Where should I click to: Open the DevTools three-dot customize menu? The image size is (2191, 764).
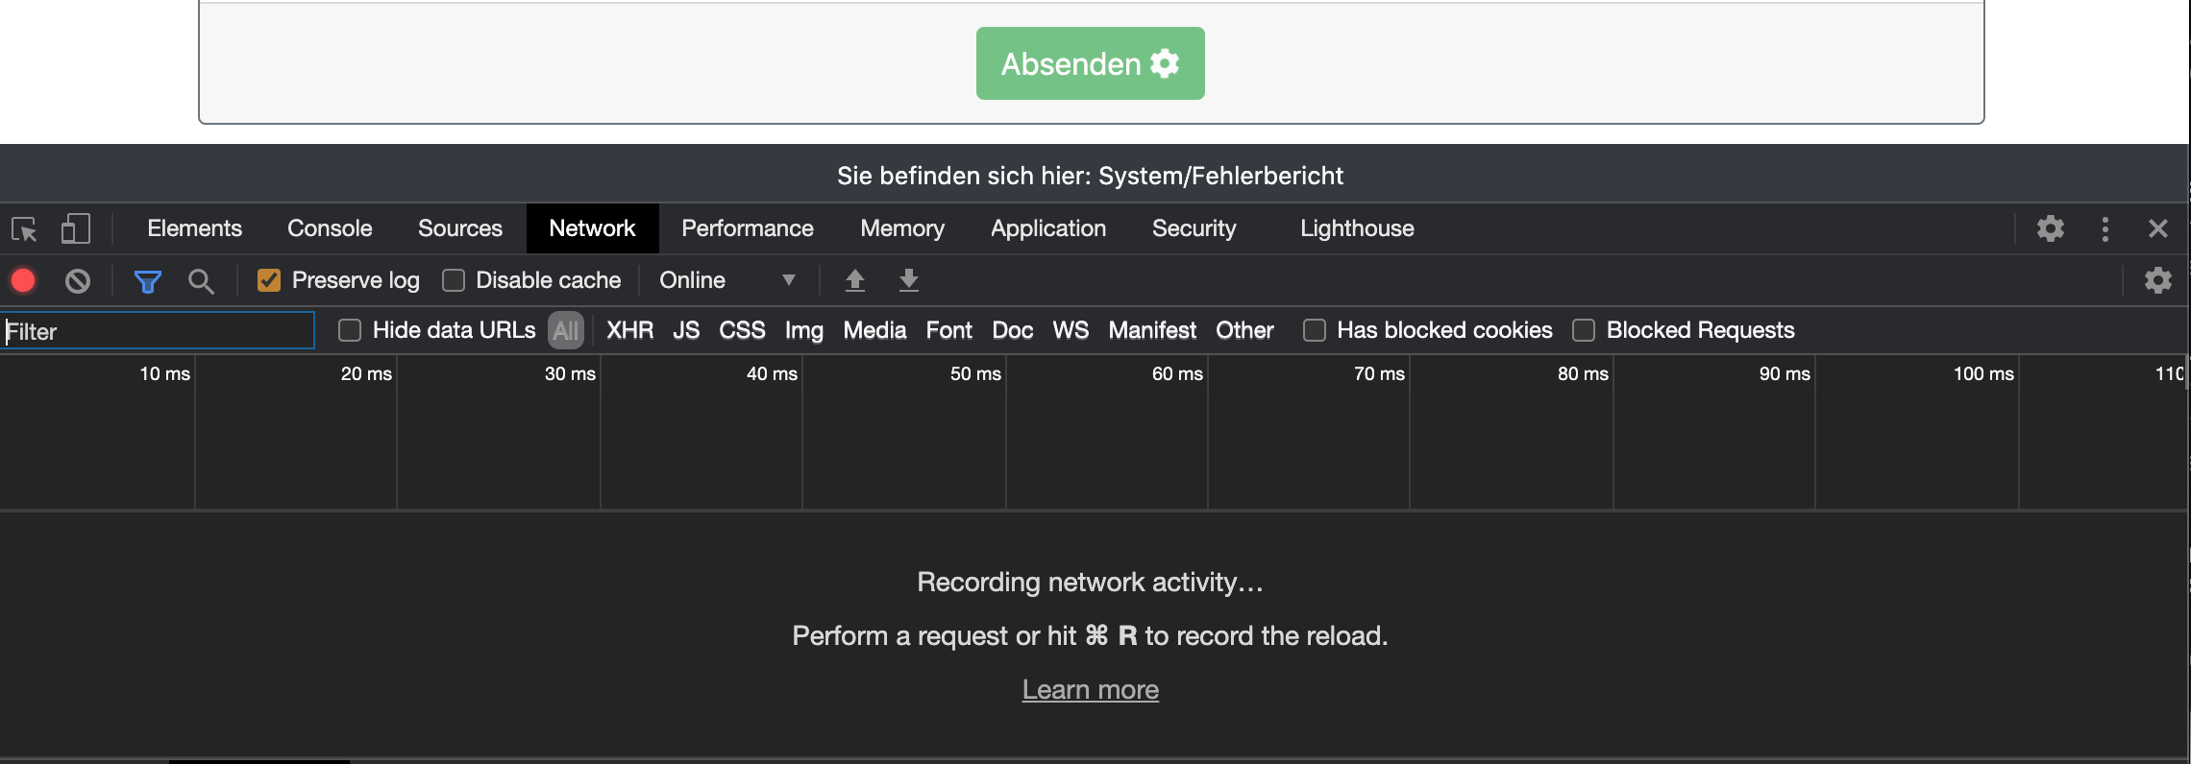pos(2105,228)
